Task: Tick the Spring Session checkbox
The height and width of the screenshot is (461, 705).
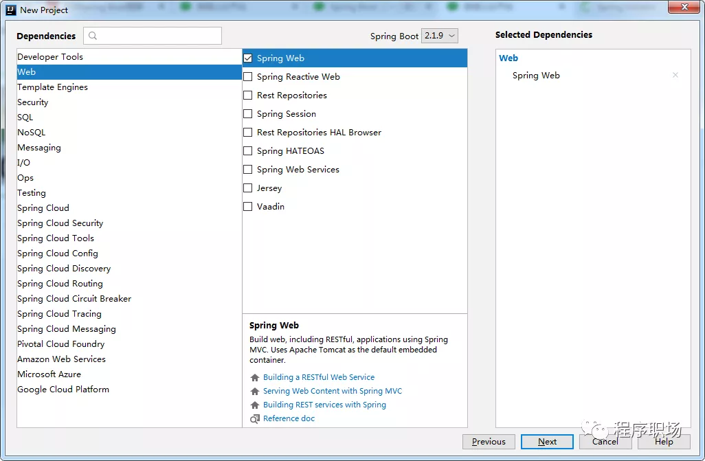Action: (x=248, y=114)
